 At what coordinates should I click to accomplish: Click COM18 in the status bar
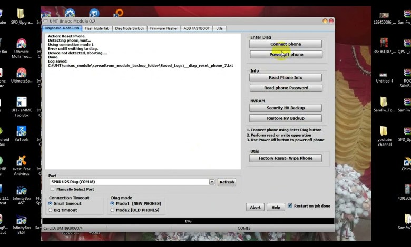click(x=244, y=228)
